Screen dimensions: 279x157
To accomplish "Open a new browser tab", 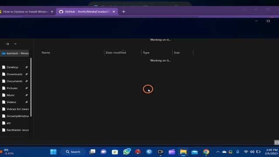I will click(124, 12).
